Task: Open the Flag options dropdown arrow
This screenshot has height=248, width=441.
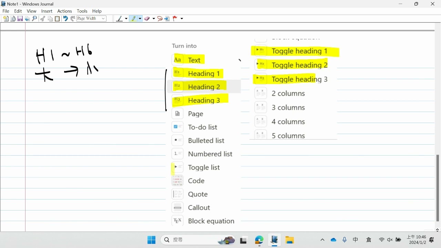Action: click(182, 19)
